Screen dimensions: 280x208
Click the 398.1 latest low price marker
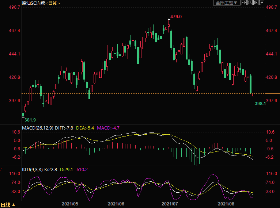(260, 104)
